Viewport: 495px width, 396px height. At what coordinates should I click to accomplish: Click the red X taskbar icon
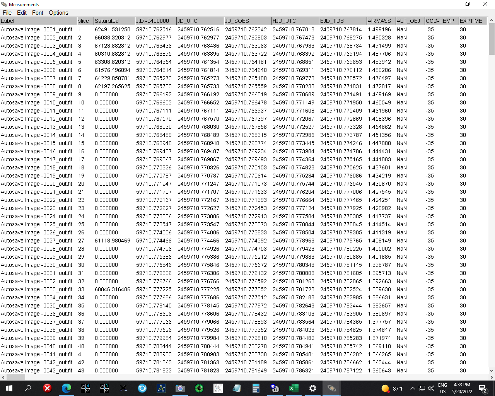(47, 388)
